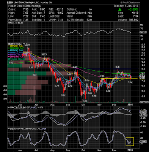Click the 5.27 low price label
This screenshot has width=149, height=152.
85,101
